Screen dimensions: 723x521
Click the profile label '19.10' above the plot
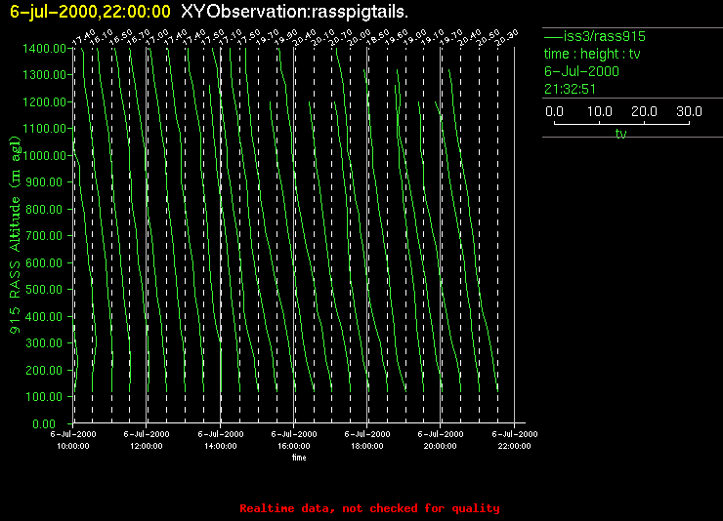434,37
